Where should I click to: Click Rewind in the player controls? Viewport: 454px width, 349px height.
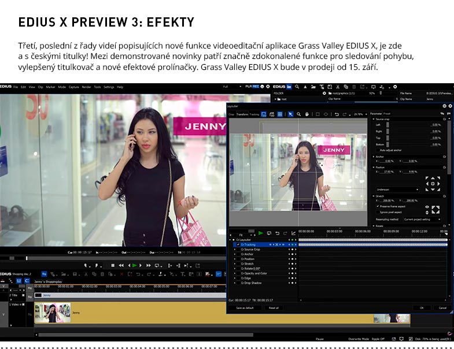coord(121,265)
